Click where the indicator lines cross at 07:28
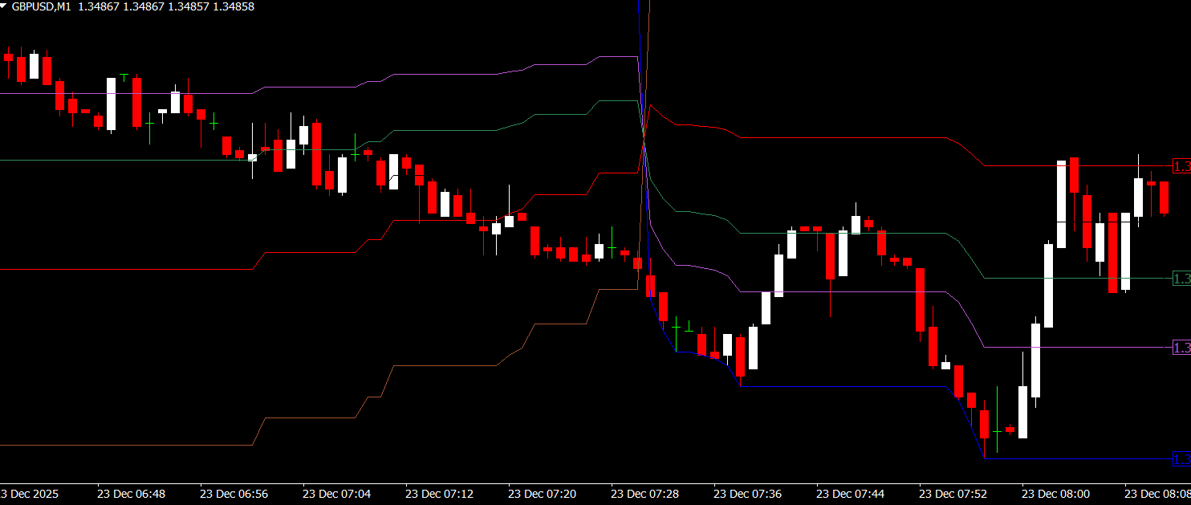Screen dimensions: 1191x505 [644, 142]
